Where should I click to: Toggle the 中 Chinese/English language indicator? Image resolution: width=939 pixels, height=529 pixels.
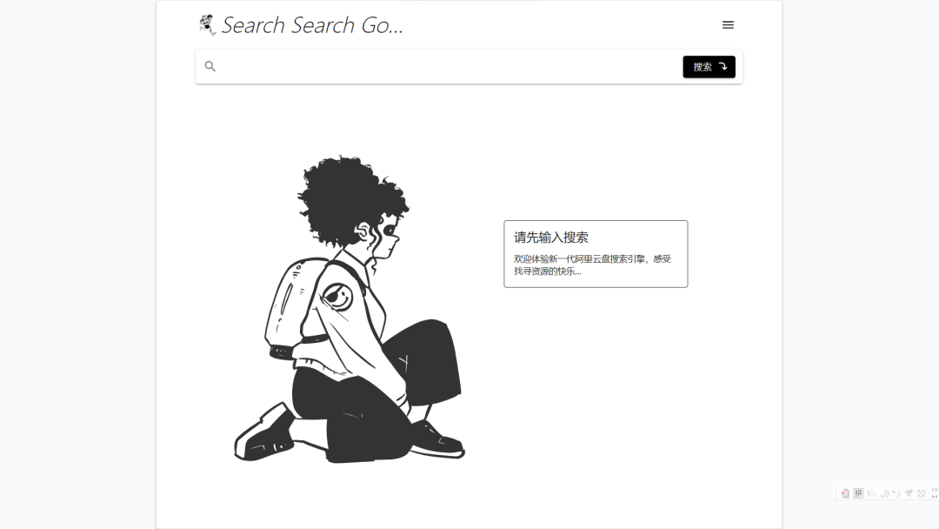[872, 493]
